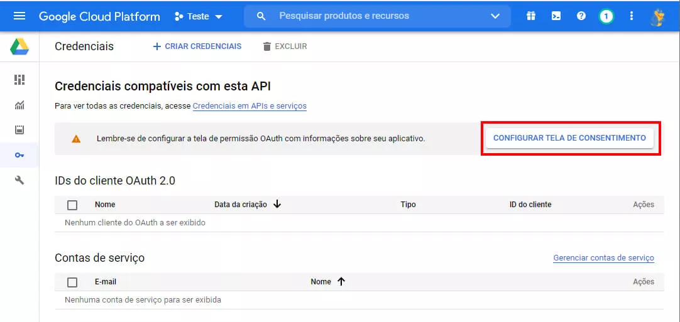
Task: Click Nenhum cliente do OAuth a ser exibido text
Action: pos(135,223)
